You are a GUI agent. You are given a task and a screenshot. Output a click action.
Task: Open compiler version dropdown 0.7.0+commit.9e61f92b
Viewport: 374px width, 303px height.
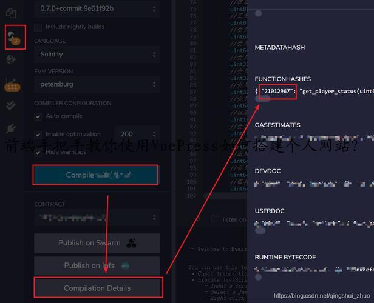97,8
